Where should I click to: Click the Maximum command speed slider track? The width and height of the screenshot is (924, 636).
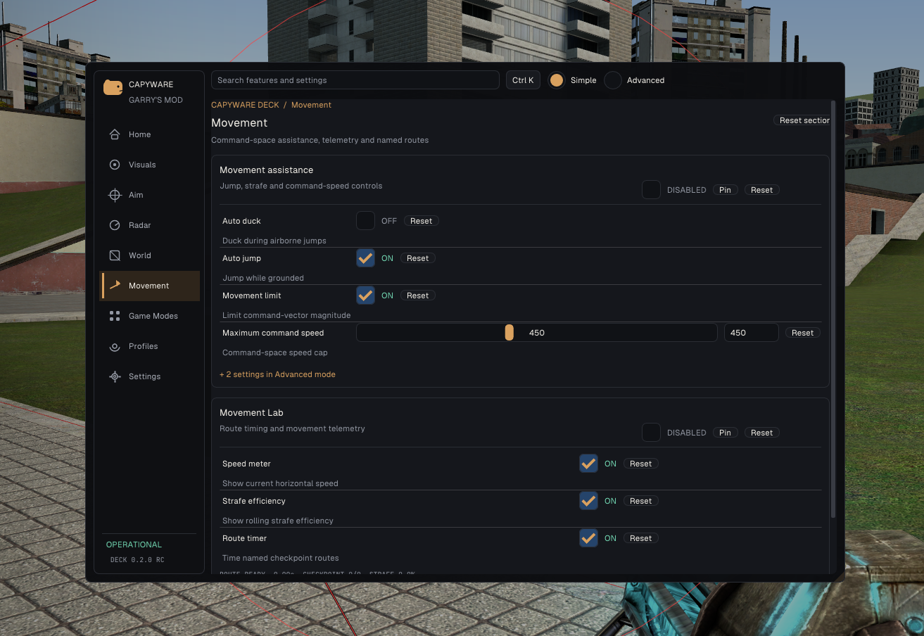click(x=536, y=333)
